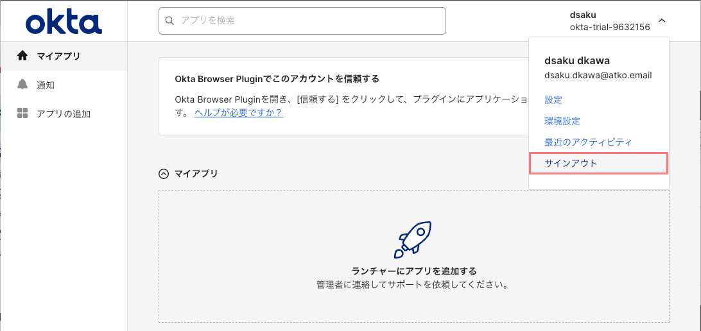Focus the アプリを検索 search field
This screenshot has height=331, width=701.
pos(308,21)
